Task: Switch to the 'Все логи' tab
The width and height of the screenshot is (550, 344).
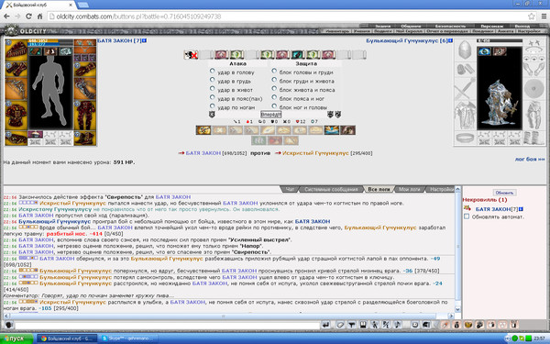Action: pos(379,189)
